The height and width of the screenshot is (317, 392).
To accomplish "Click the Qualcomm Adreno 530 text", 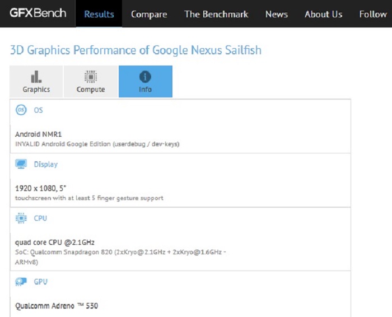I will pos(57,306).
